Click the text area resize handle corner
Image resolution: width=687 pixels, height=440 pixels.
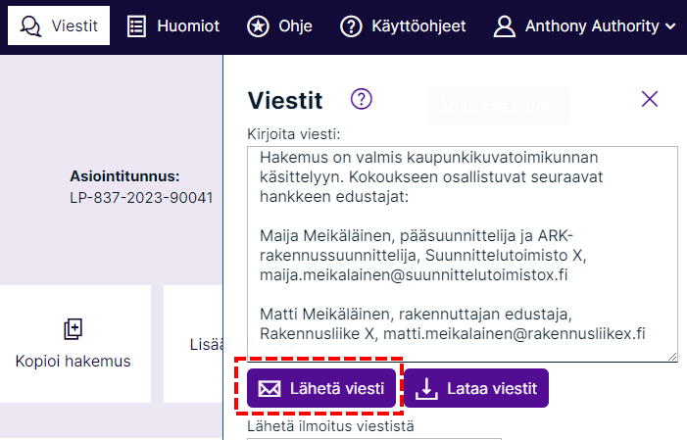pos(670,356)
